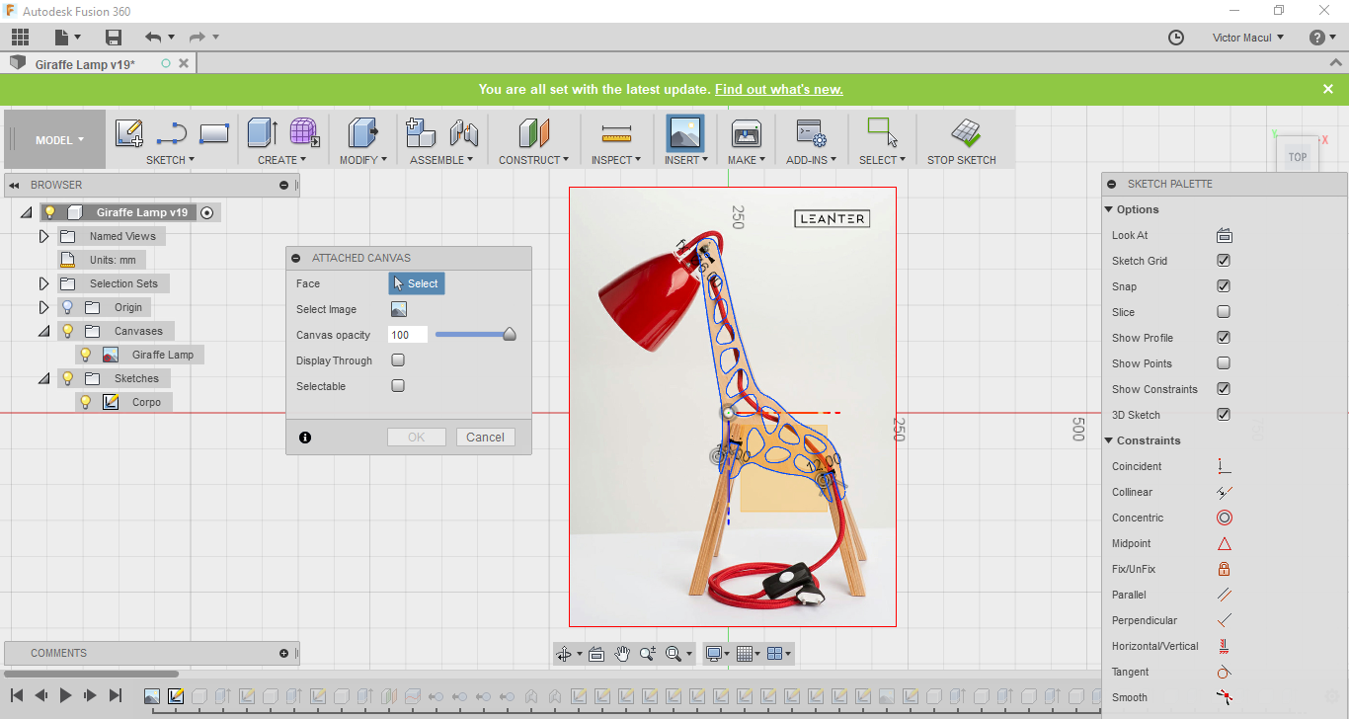Toggle the Snap checkbox
1349x719 pixels.
(x=1224, y=286)
